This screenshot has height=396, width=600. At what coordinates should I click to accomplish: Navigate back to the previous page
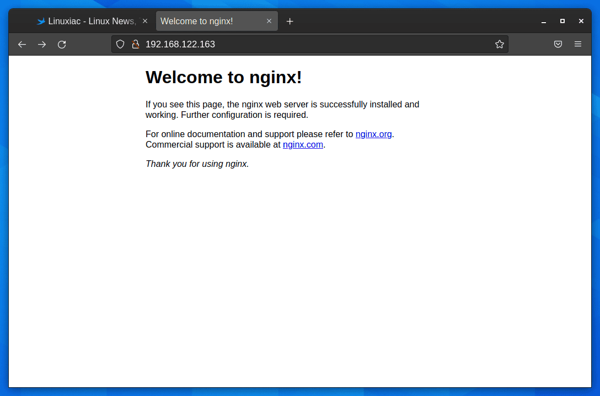[x=22, y=44]
